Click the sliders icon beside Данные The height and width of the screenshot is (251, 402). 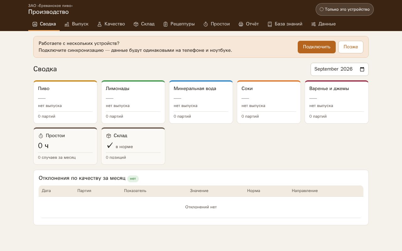tap(313, 24)
